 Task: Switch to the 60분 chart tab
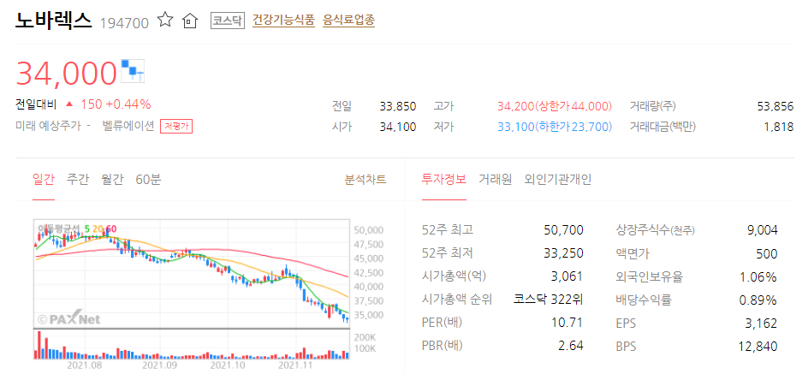click(148, 180)
